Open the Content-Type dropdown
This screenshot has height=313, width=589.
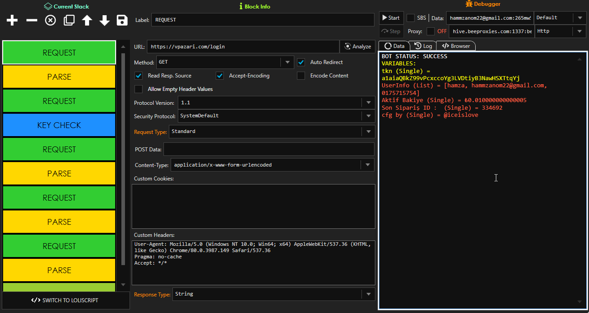(367, 165)
